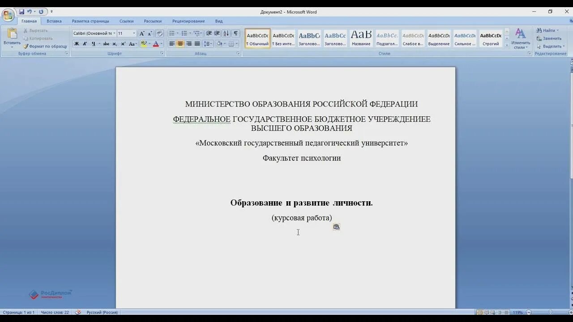Switch to the Вид tab
The image size is (573, 322).
pos(219,21)
